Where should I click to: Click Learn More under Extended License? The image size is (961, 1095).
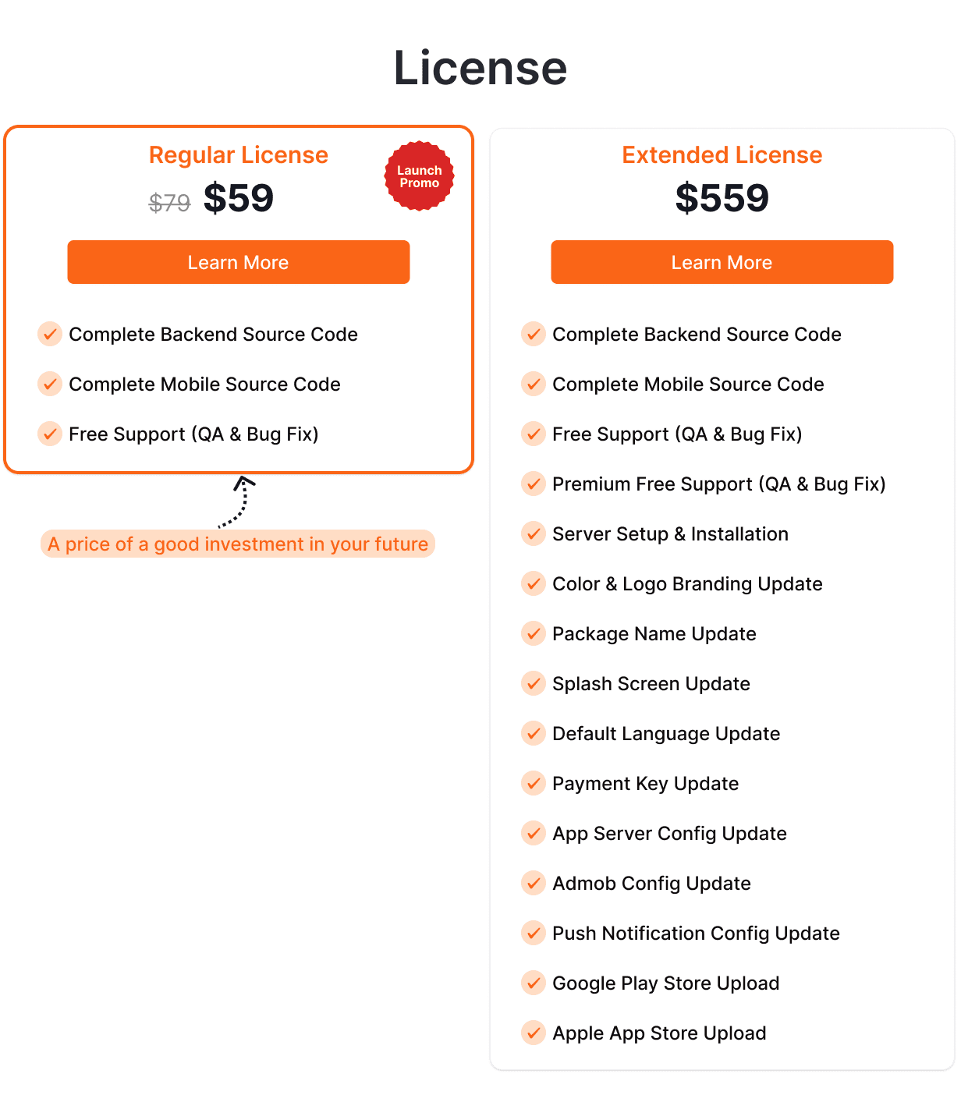tap(722, 262)
